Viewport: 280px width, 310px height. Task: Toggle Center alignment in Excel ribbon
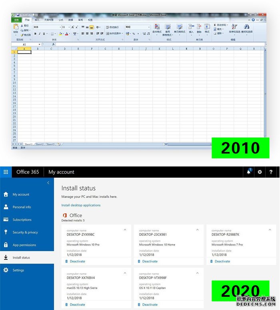(87, 34)
